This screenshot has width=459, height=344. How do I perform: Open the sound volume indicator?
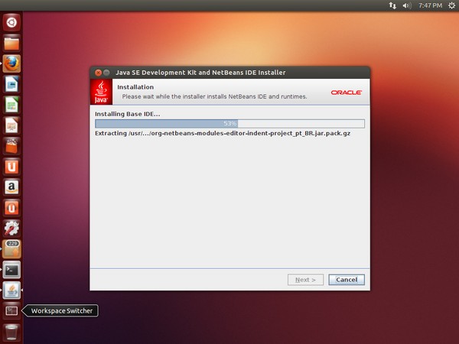pyautogui.click(x=407, y=5)
